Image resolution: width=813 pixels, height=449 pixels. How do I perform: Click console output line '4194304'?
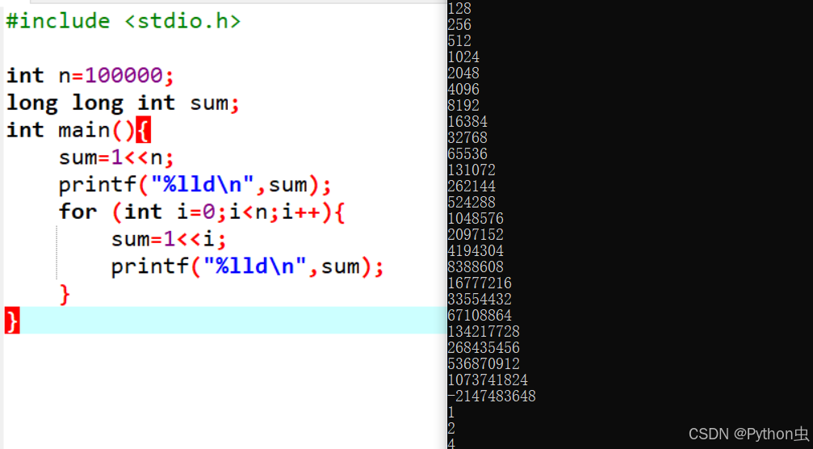(x=476, y=250)
